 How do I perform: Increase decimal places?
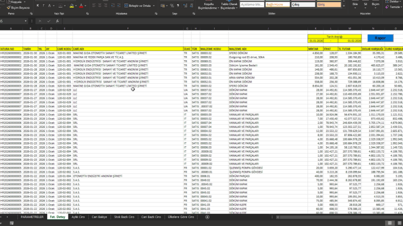[185, 6]
